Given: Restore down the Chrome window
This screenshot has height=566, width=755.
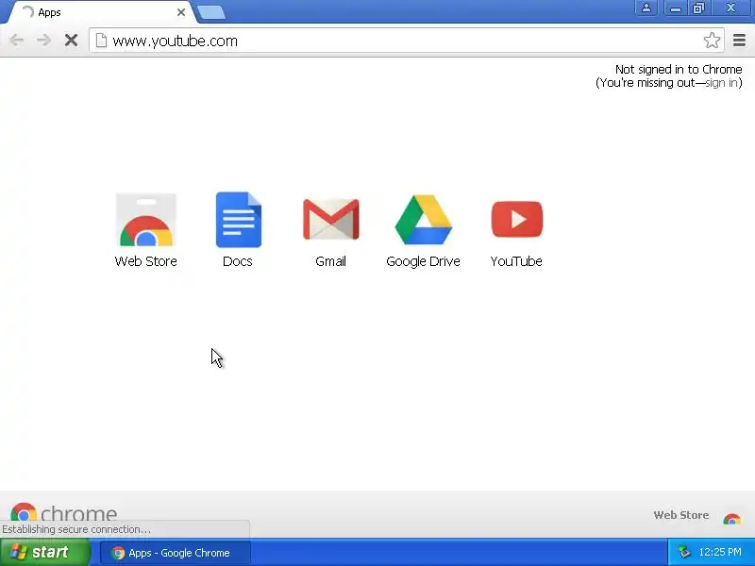Looking at the screenshot, I should point(698,8).
